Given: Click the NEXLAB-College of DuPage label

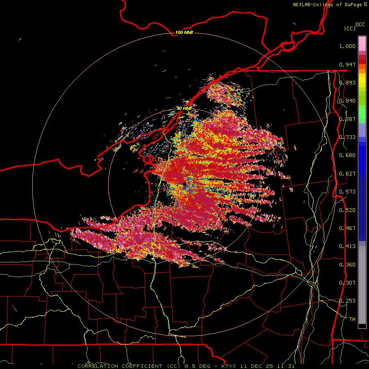Looking at the screenshot, I should (x=330, y=5).
